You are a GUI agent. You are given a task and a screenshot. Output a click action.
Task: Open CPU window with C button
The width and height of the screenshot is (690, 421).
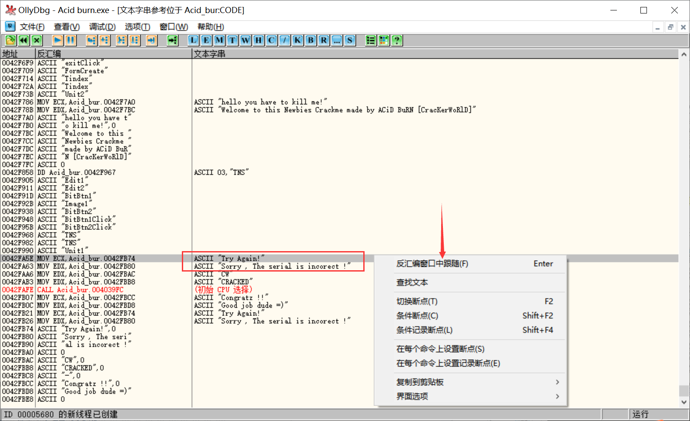tap(271, 40)
